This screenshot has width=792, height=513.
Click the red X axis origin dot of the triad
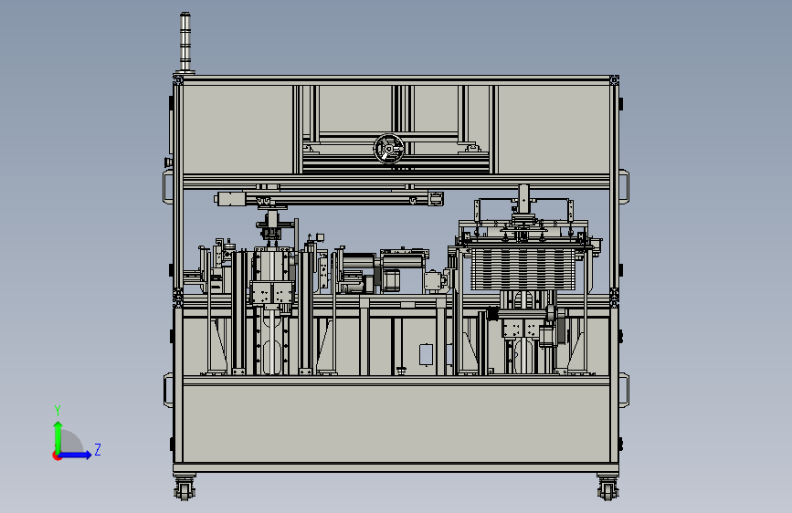click(x=57, y=455)
